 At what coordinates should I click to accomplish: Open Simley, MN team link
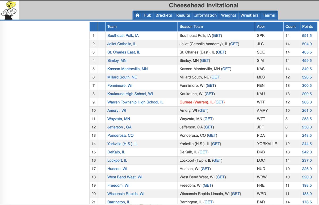pos(117,61)
